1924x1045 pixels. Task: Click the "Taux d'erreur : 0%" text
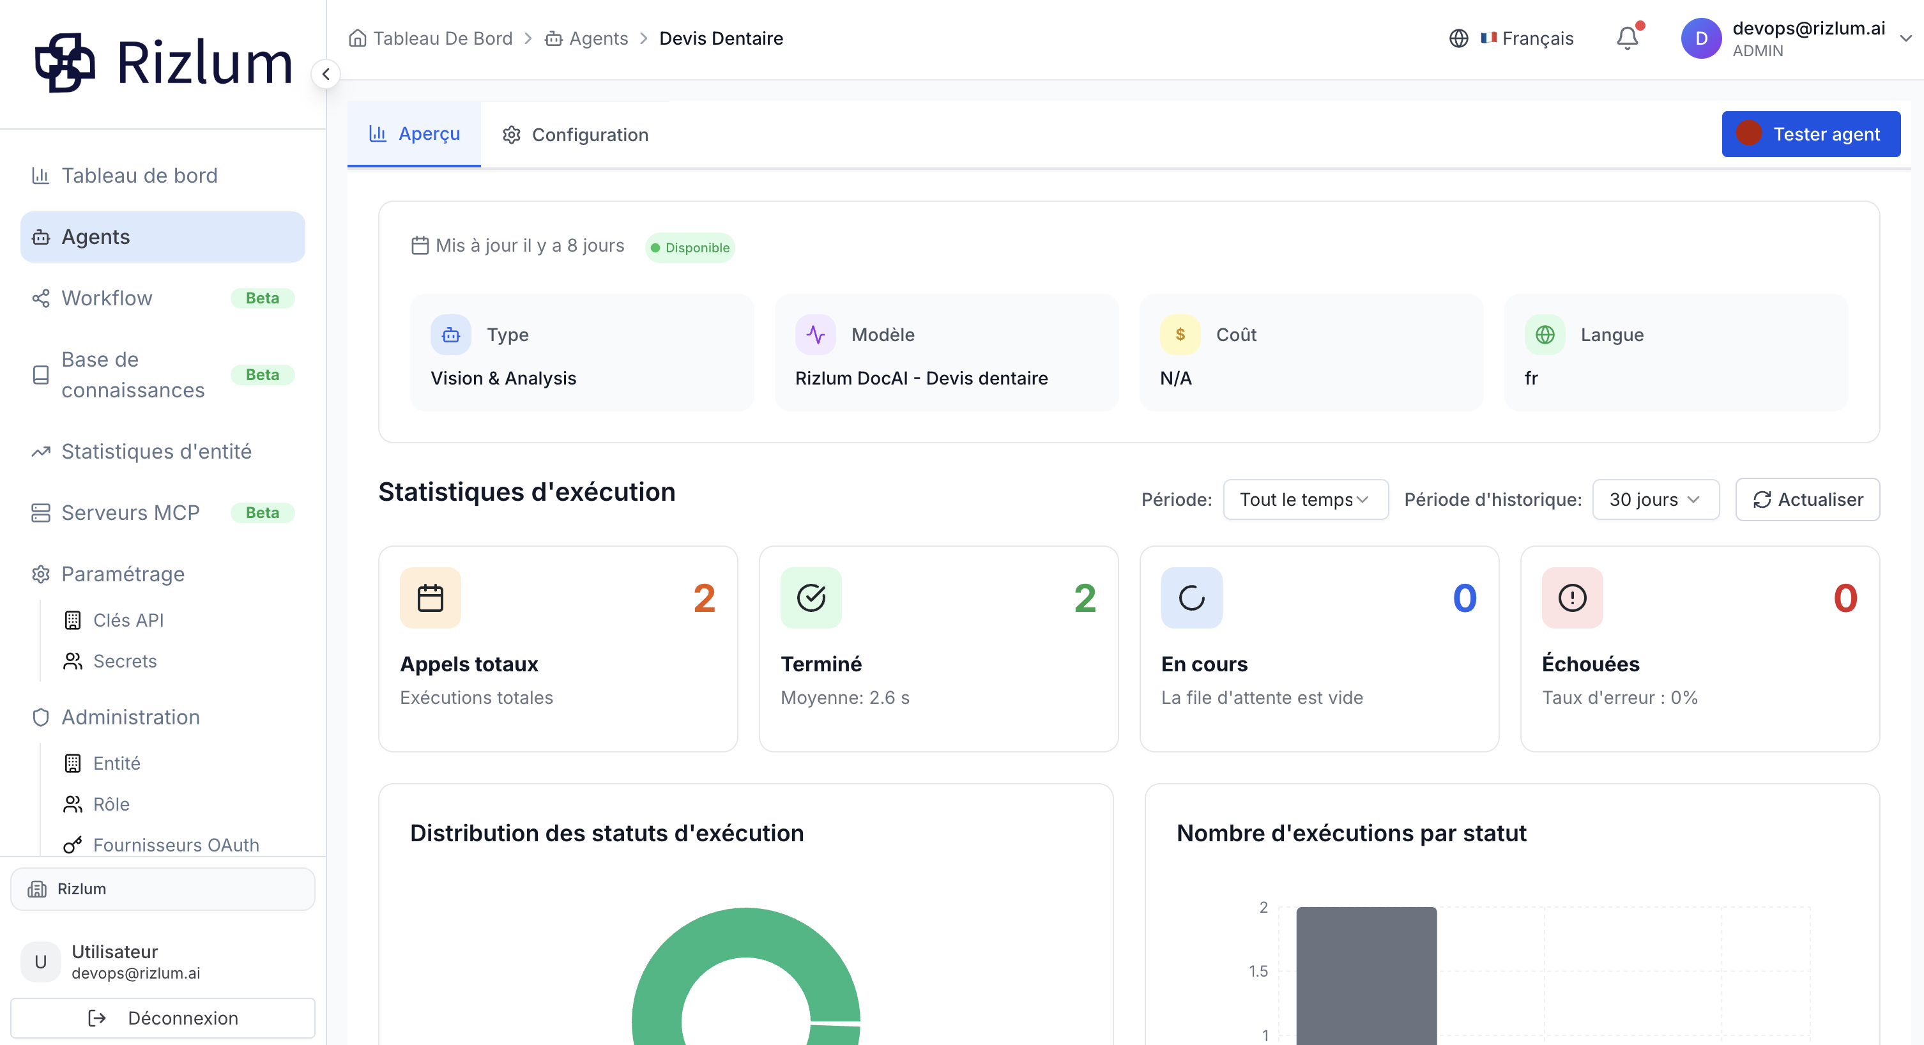[1619, 698]
